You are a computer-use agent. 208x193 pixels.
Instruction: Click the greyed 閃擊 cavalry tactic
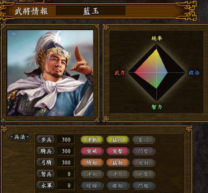pyautogui.click(x=144, y=151)
